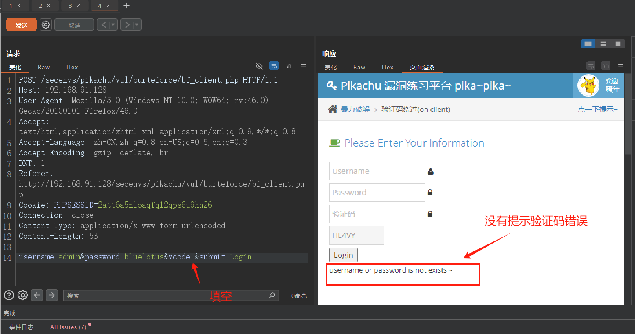
Task: Open search settings gear icon
Action: 23,295
